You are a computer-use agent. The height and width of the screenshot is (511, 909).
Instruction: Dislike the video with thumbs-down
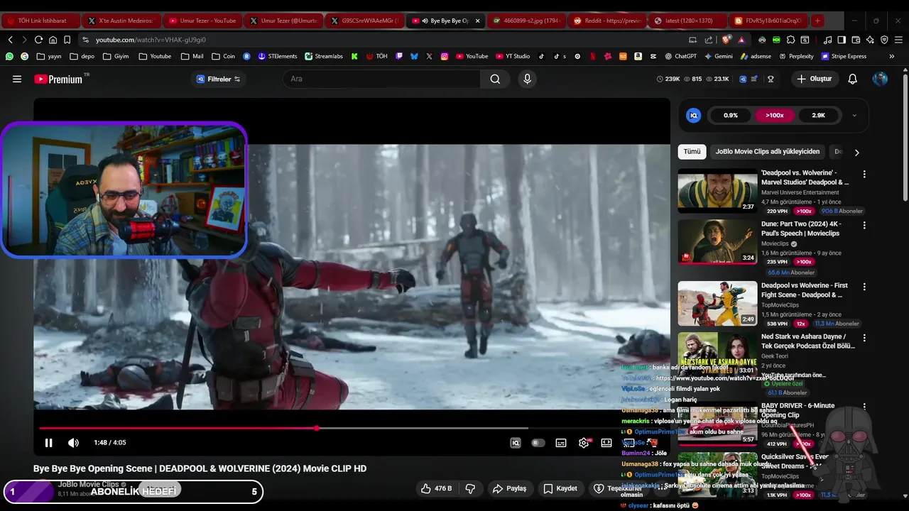[x=469, y=488]
